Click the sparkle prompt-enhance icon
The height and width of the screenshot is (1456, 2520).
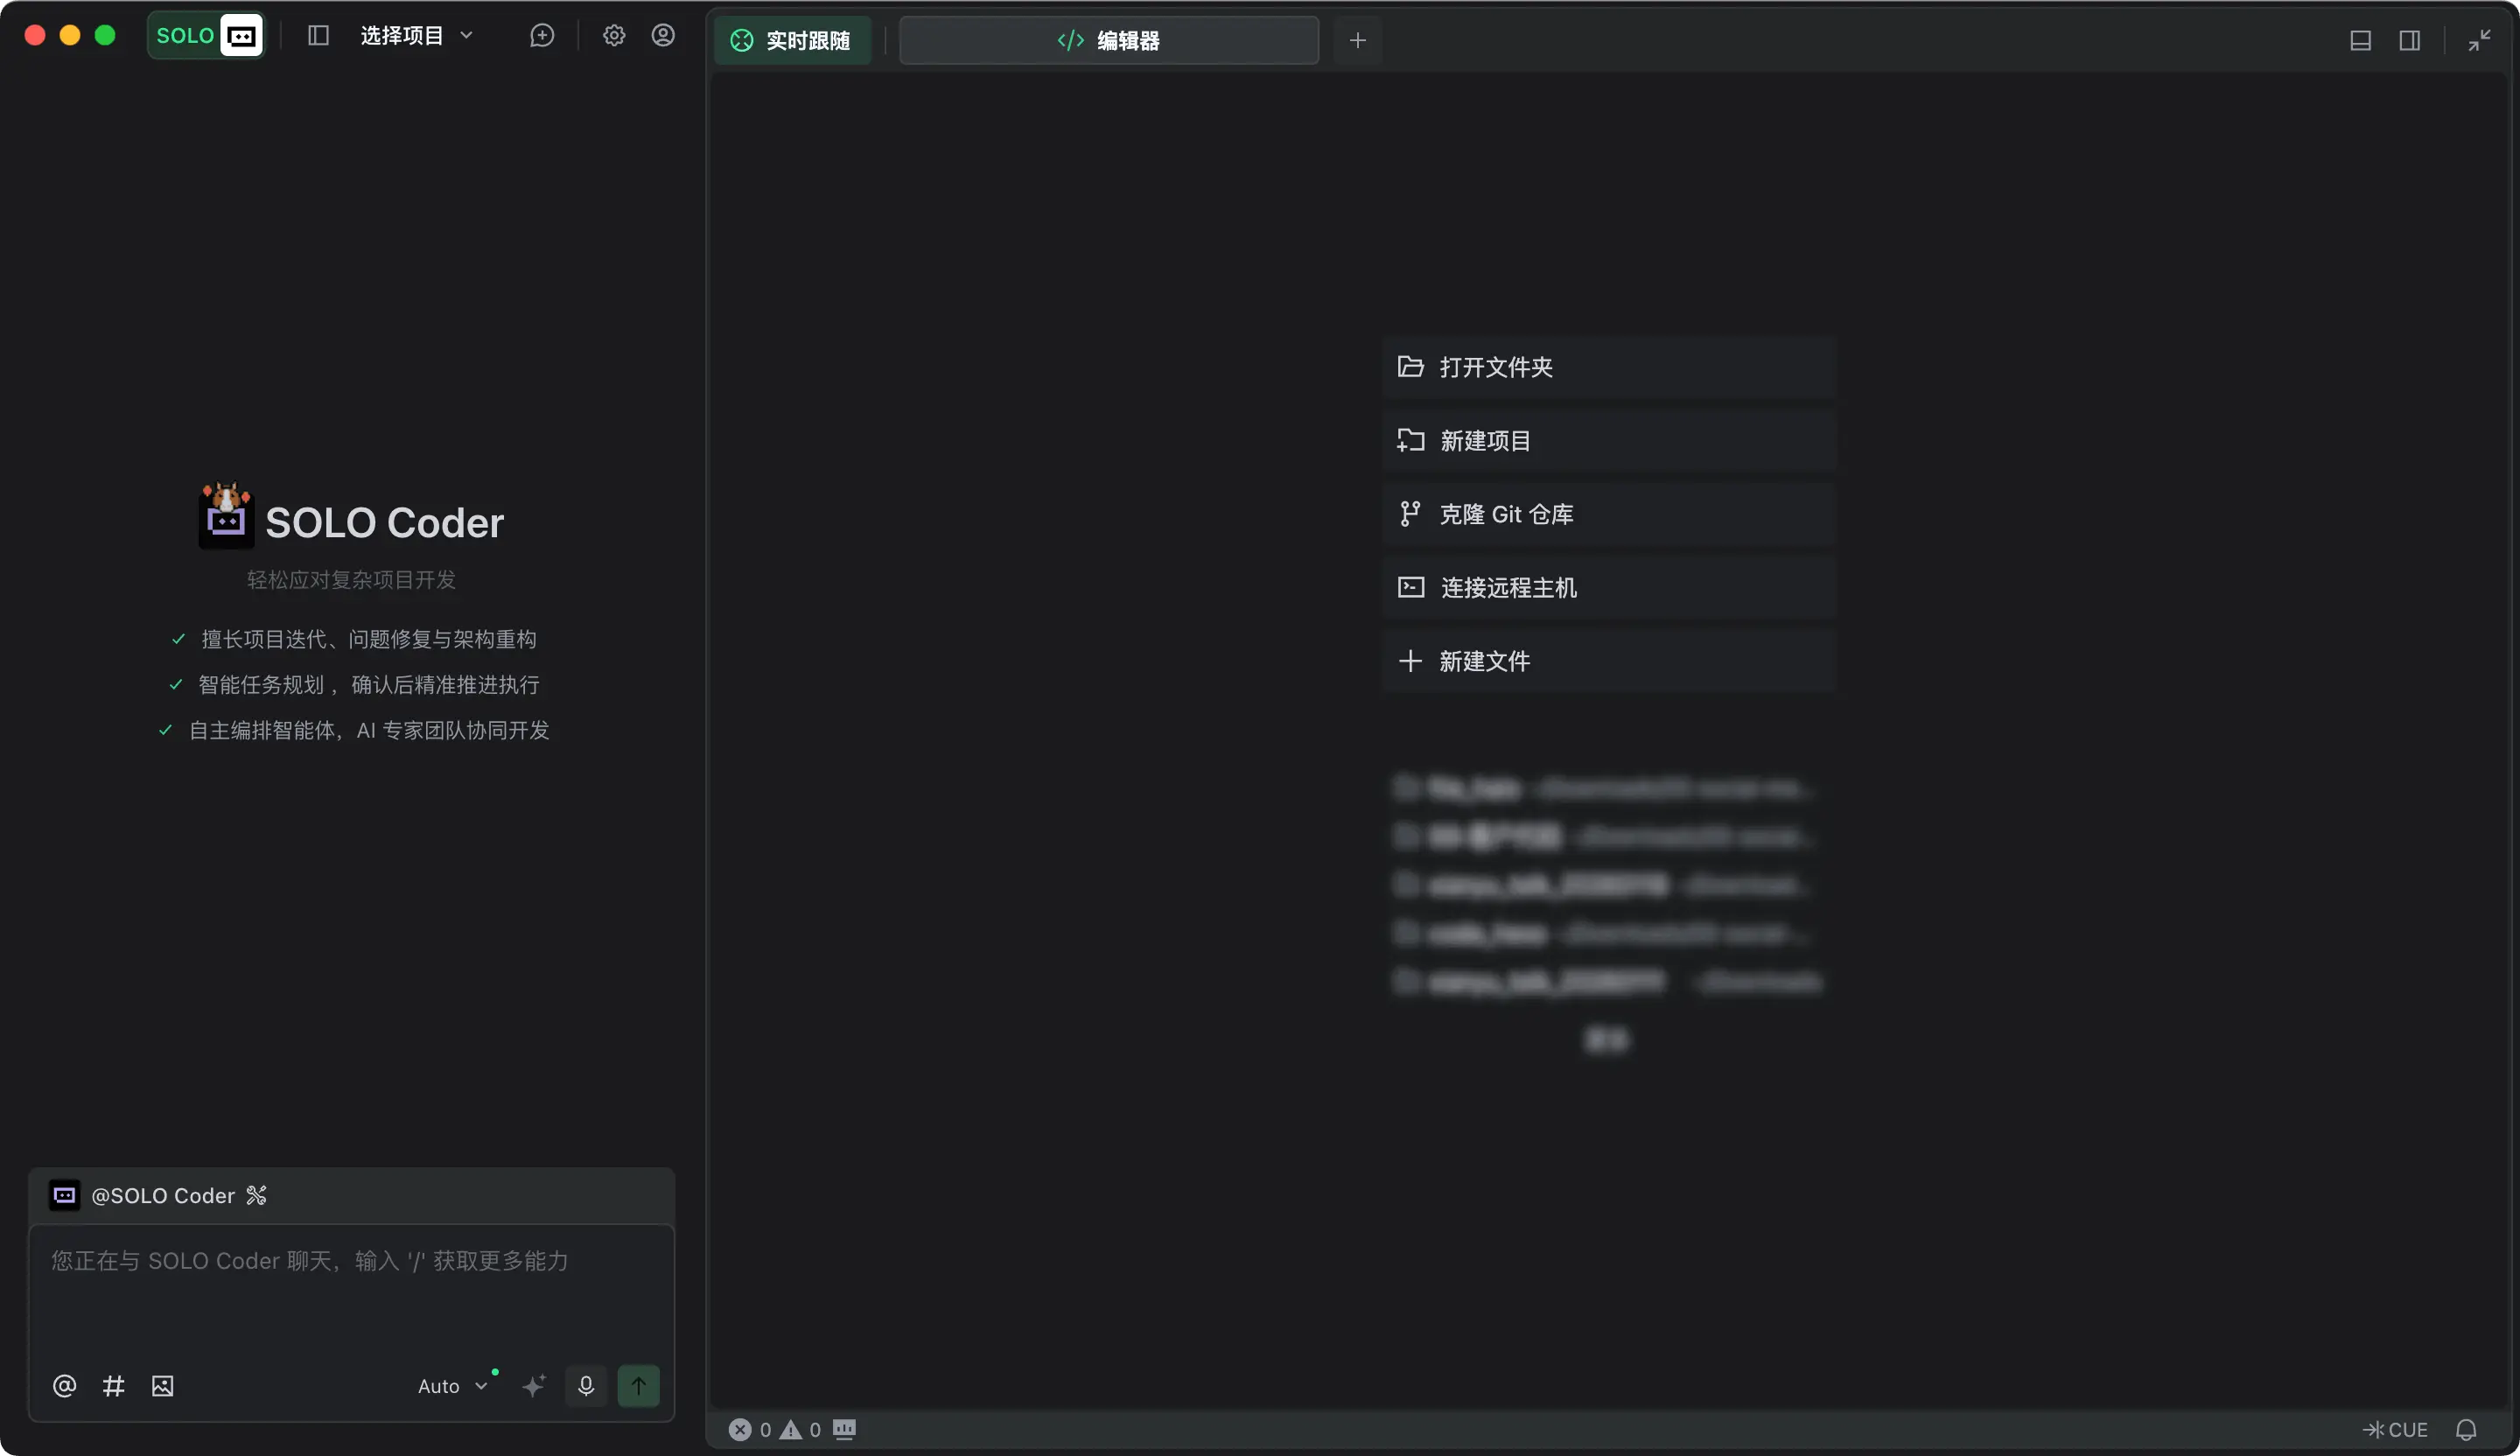(x=535, y=1386)
